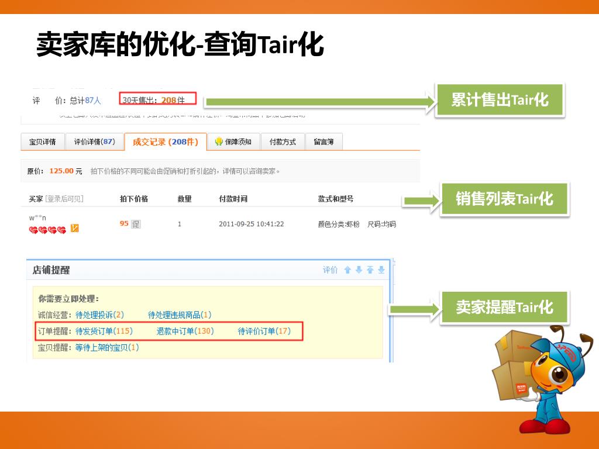Click the 累计售出Tair化 green box
Viewport: 599px width, 449px height.
pyautogui.click(x=500, y=99)
